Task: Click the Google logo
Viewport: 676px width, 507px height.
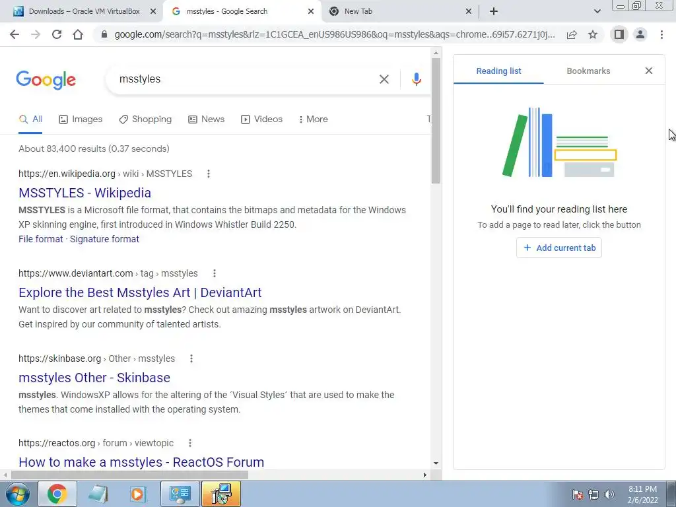Action: click(46, 80)
